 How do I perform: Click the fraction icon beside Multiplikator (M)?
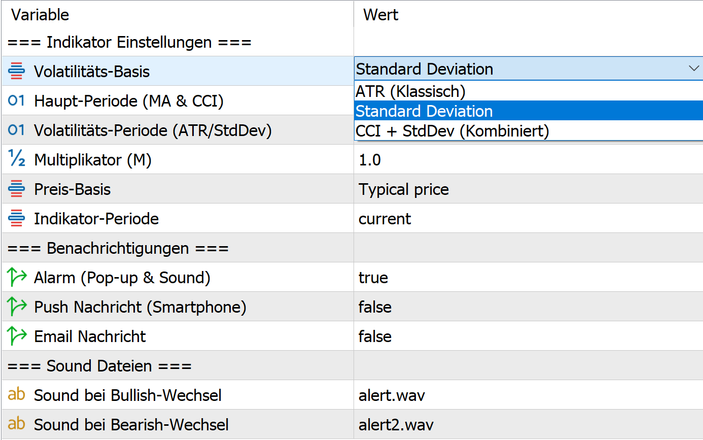point(17,159)
